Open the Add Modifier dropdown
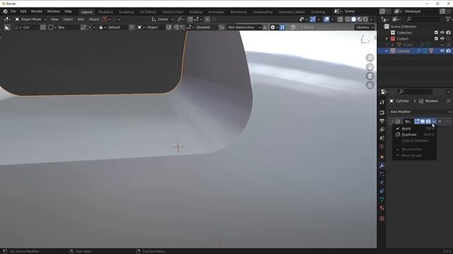Viewport: 453px width, 254px height. tap(420, 111)
